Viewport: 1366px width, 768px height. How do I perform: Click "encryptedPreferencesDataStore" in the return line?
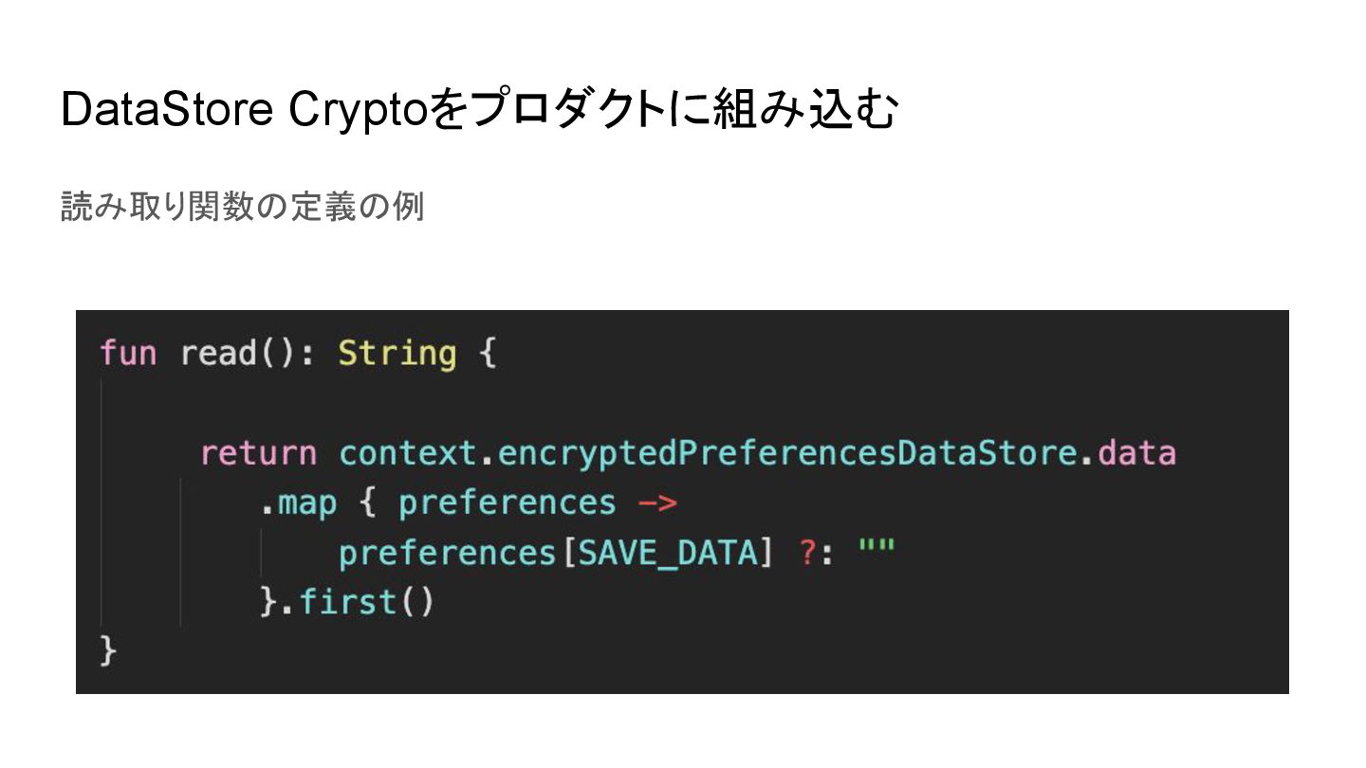[785, 453]
